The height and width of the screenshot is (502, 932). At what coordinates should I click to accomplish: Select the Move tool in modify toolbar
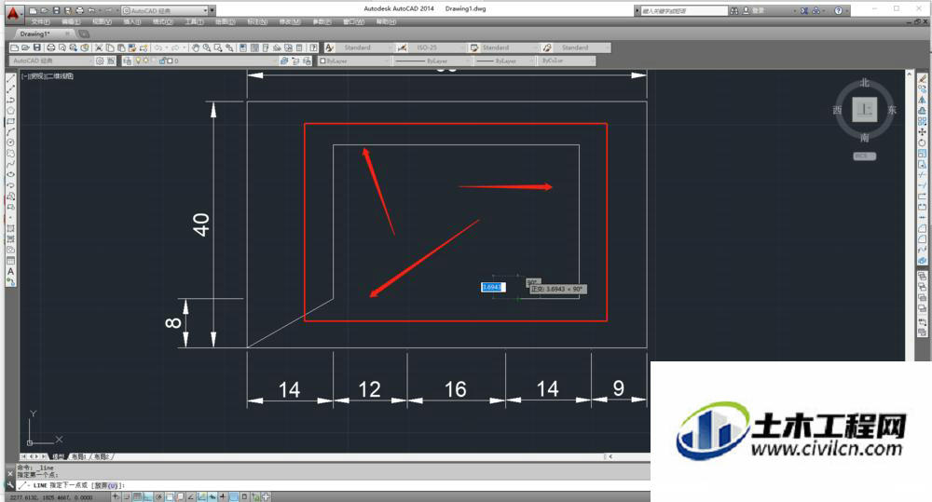(x=922, y=132)
